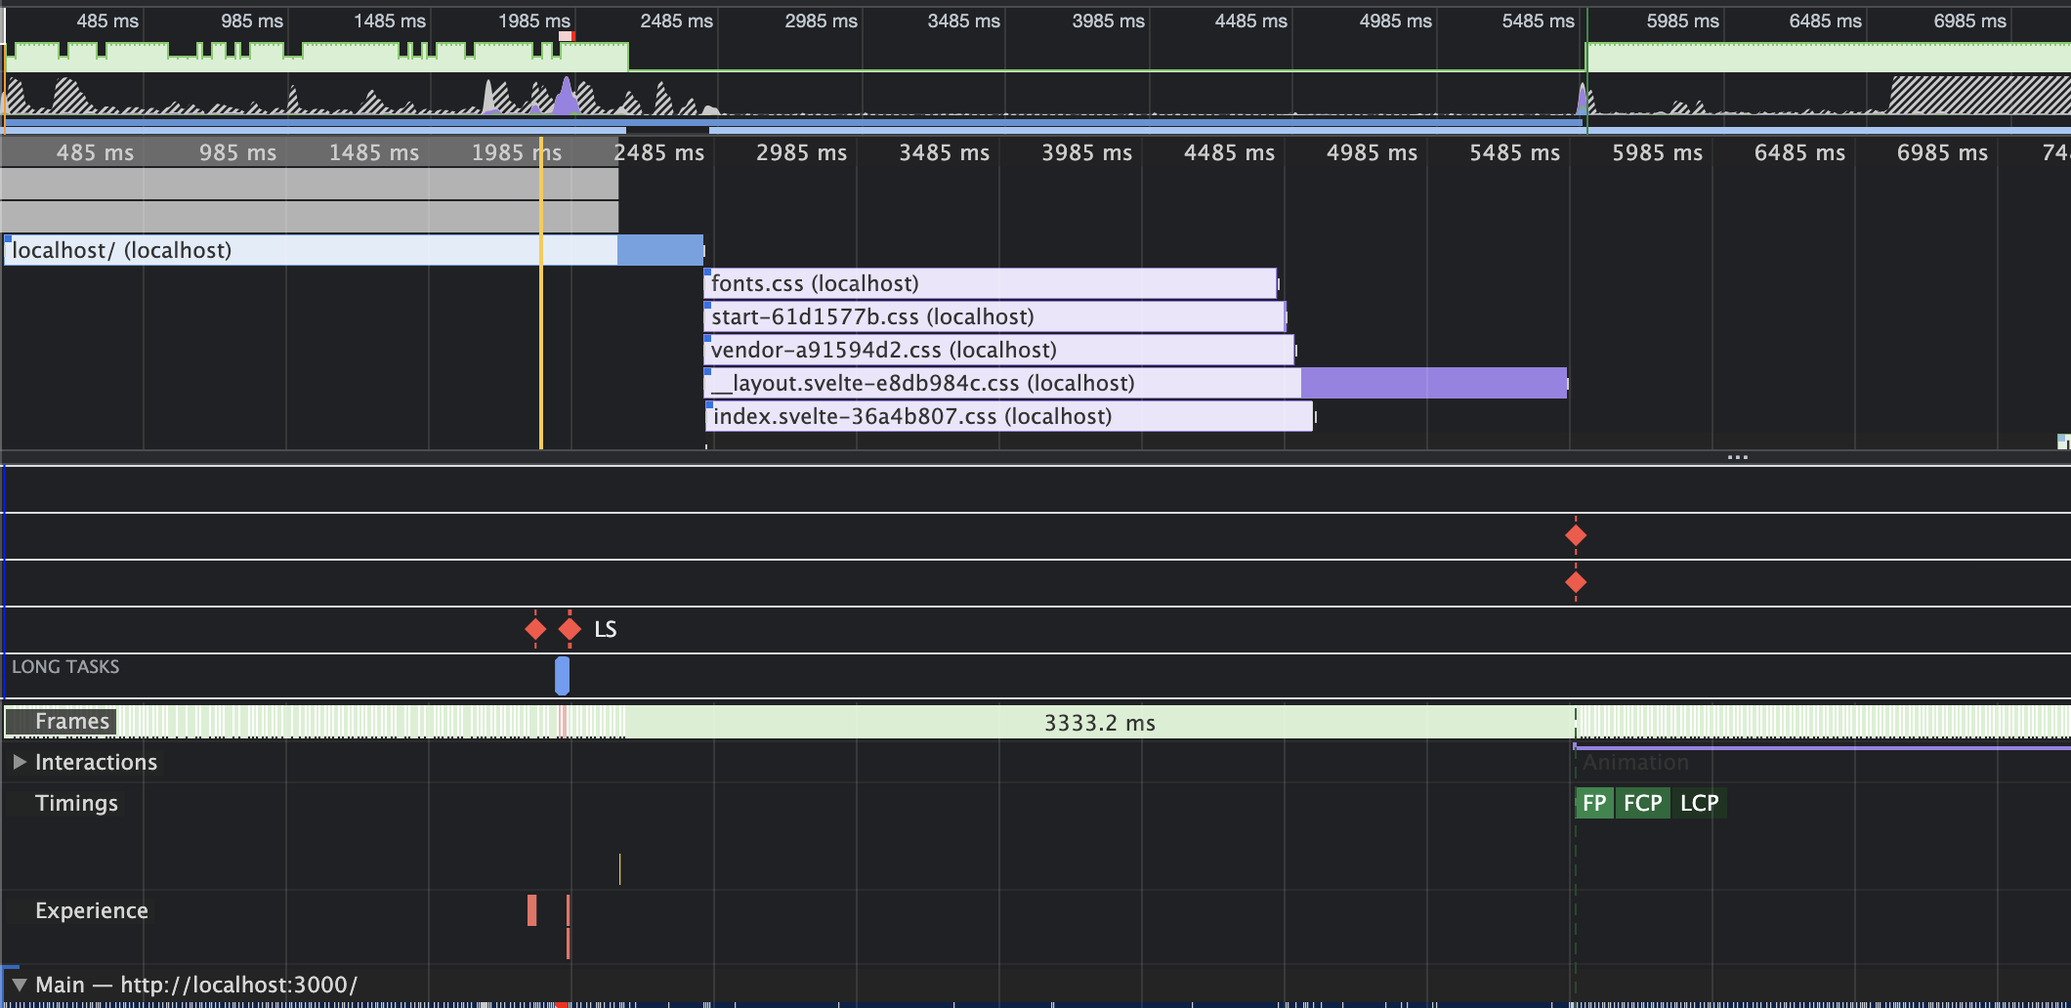Click the leftmost red layout shift diamond

(535, 629)
